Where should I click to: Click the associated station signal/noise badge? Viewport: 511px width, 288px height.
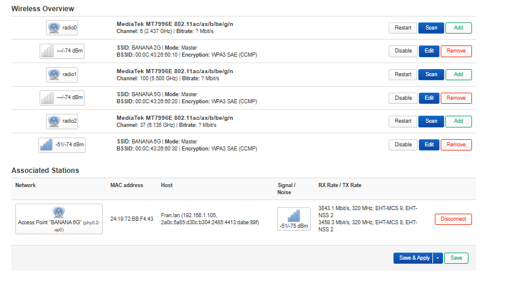pyautogui.click(x=294, y=219)
